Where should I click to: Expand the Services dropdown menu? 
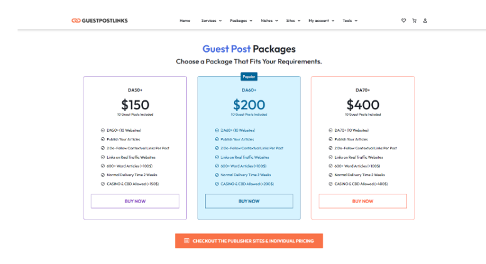click(211, 21)
